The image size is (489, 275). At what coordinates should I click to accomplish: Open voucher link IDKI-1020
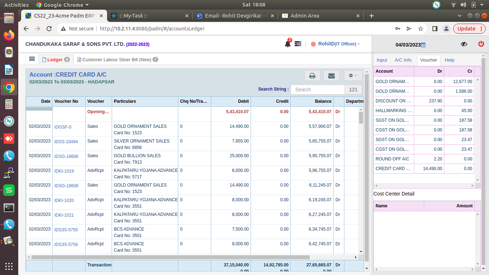pos(64,201)
